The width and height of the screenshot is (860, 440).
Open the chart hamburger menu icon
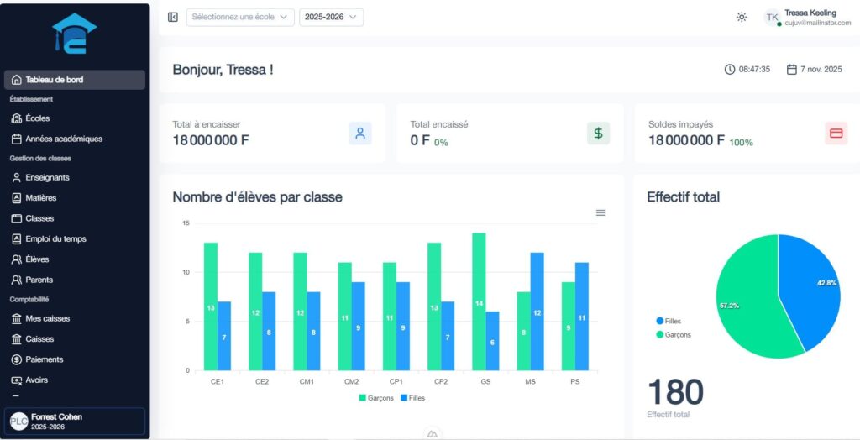click(x=600, y=212)
